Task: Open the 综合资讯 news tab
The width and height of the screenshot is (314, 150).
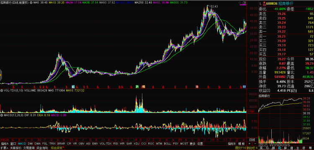Action: tap(56, 148)
